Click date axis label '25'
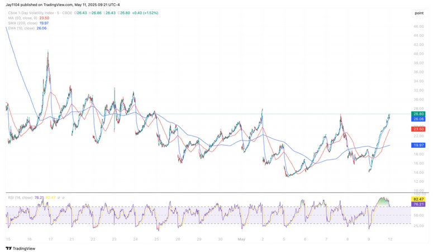 click(156, 239)
